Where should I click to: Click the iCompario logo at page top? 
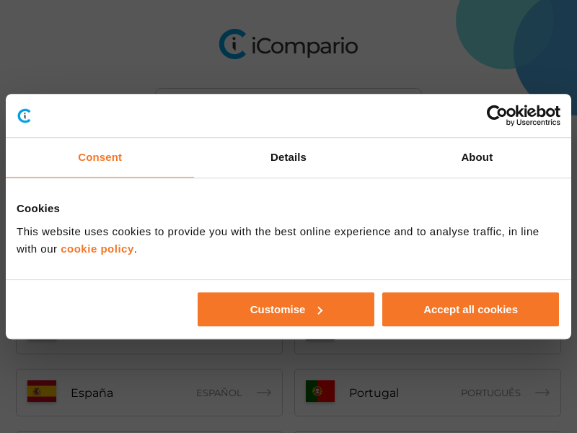point(288,45)
